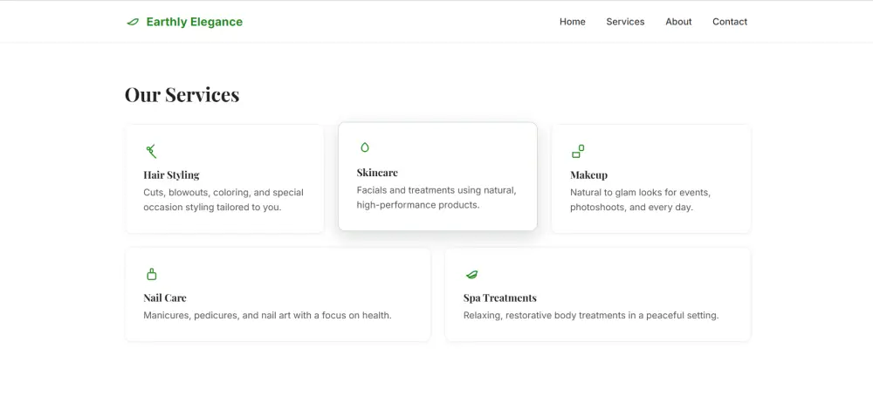Click the Spa Treatments leaf icon
The image size is (873, 417).
[x=471, y=274]
